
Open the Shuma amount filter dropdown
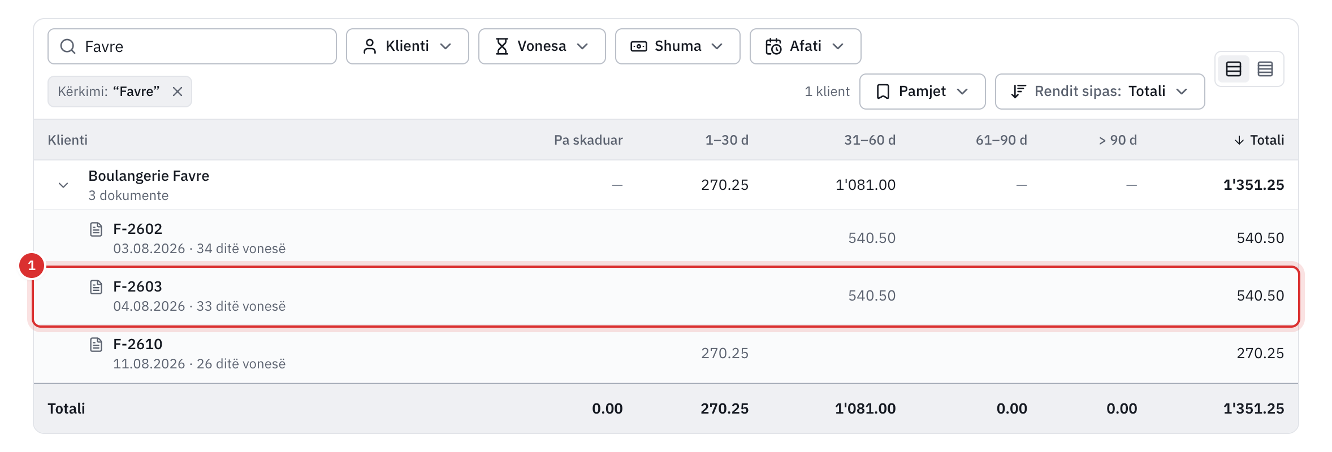coord(678,46)
